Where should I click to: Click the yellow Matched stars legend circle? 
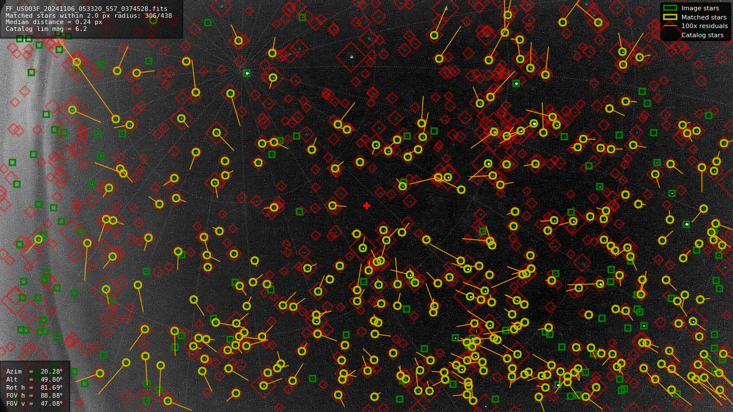click(670, 17)
